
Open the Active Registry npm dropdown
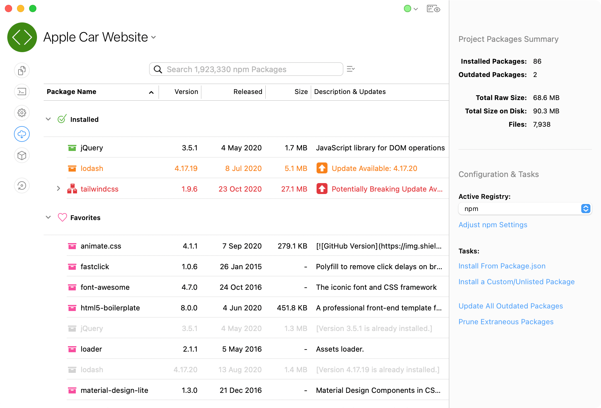pos(525,209)
